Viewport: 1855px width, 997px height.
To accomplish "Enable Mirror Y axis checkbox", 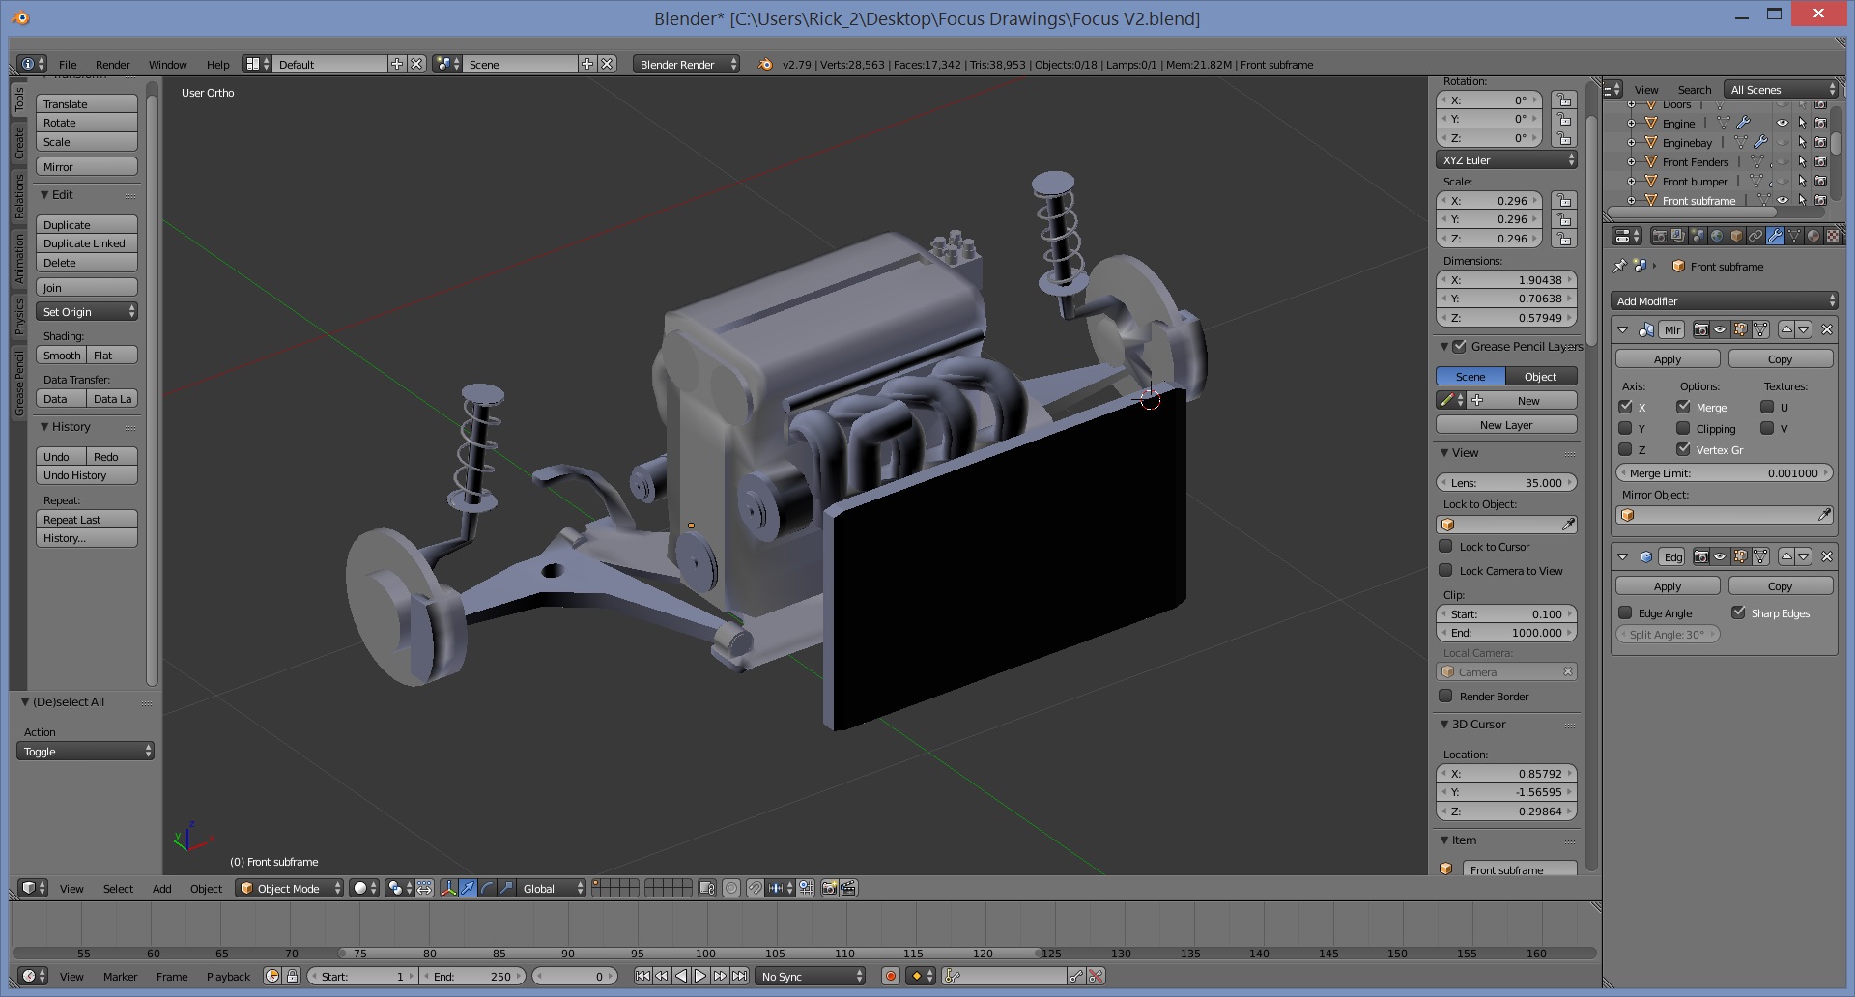I will tap(1625, 428).
